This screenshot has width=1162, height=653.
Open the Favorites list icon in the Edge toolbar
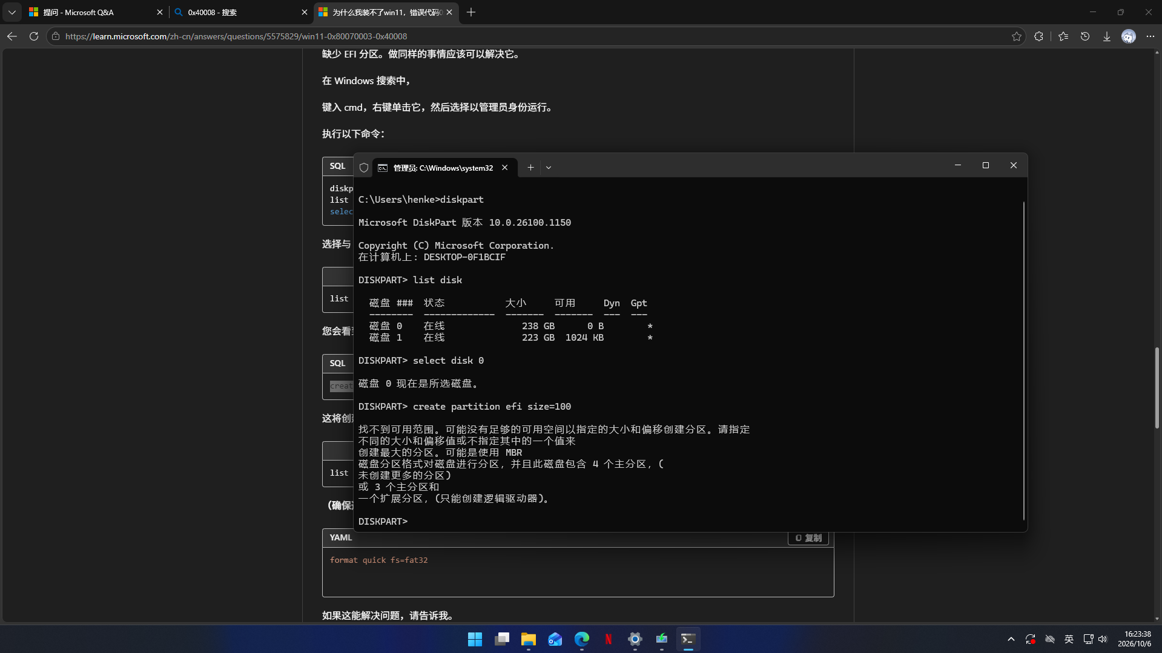pos(1063,36)
